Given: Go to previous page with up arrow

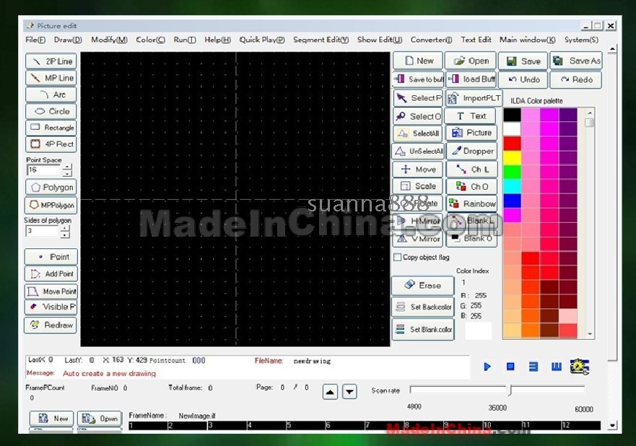Looking at the screenshot, I should (330, 392).
